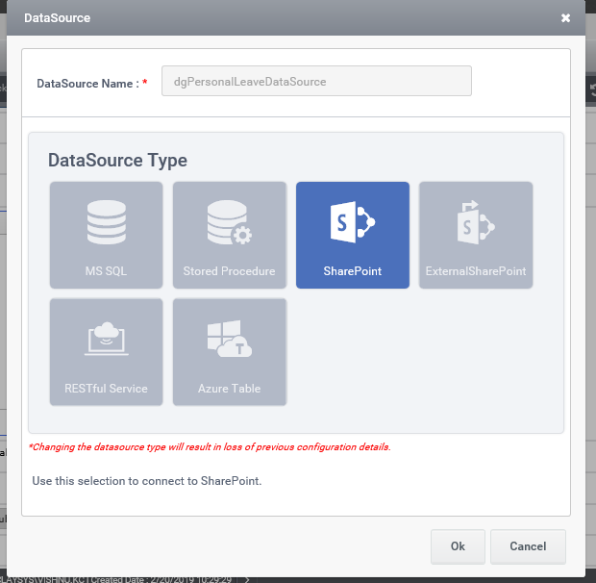Image resolution: width=596 pixels, height=583 pixels.
Task: Click the DataSource dialog title
Action: [x=57, y=18]
